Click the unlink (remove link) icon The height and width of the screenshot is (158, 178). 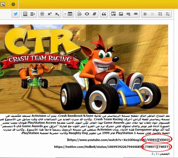pyautogui.click(x=128, y=14)
